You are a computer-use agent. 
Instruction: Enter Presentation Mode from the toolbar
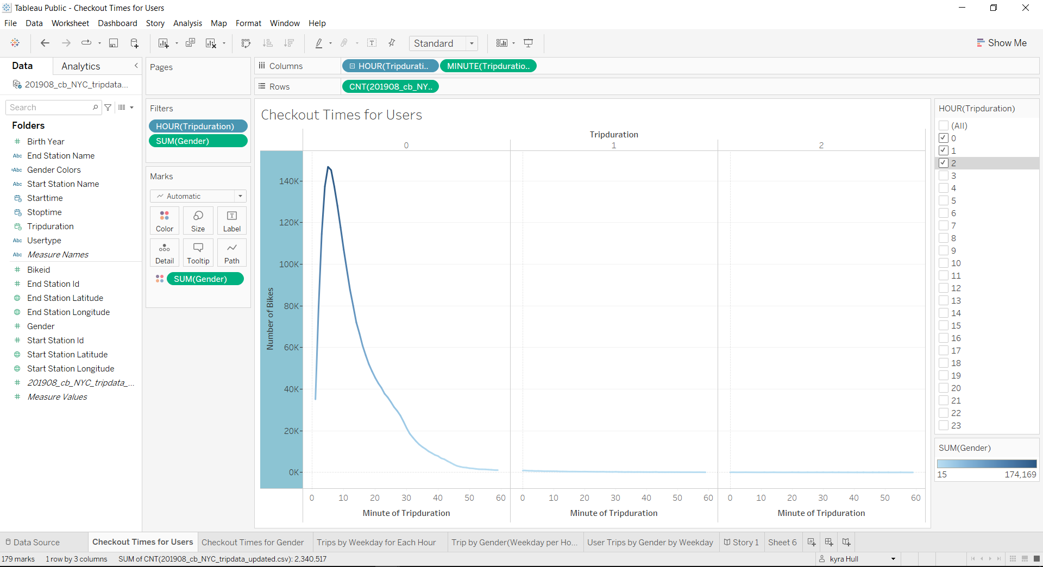528,43
